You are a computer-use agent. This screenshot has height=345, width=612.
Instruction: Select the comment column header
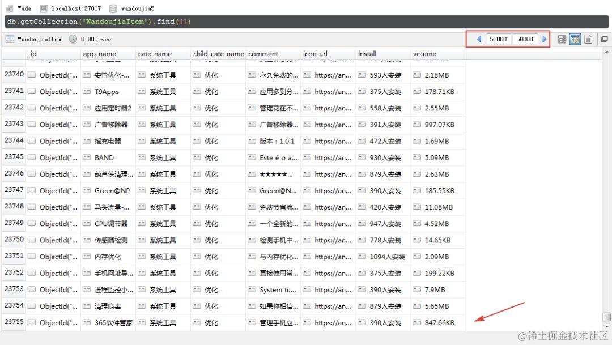click(x=273, y=54)
